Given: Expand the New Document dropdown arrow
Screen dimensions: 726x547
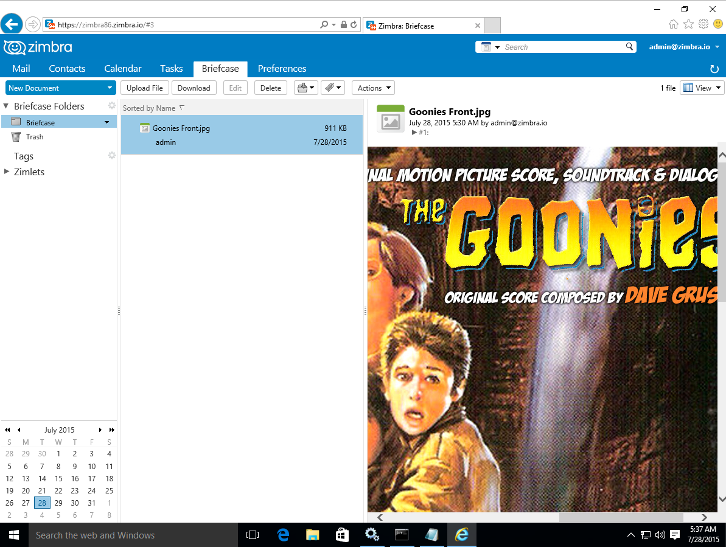Looking at the screenshot, I should 110,88.
